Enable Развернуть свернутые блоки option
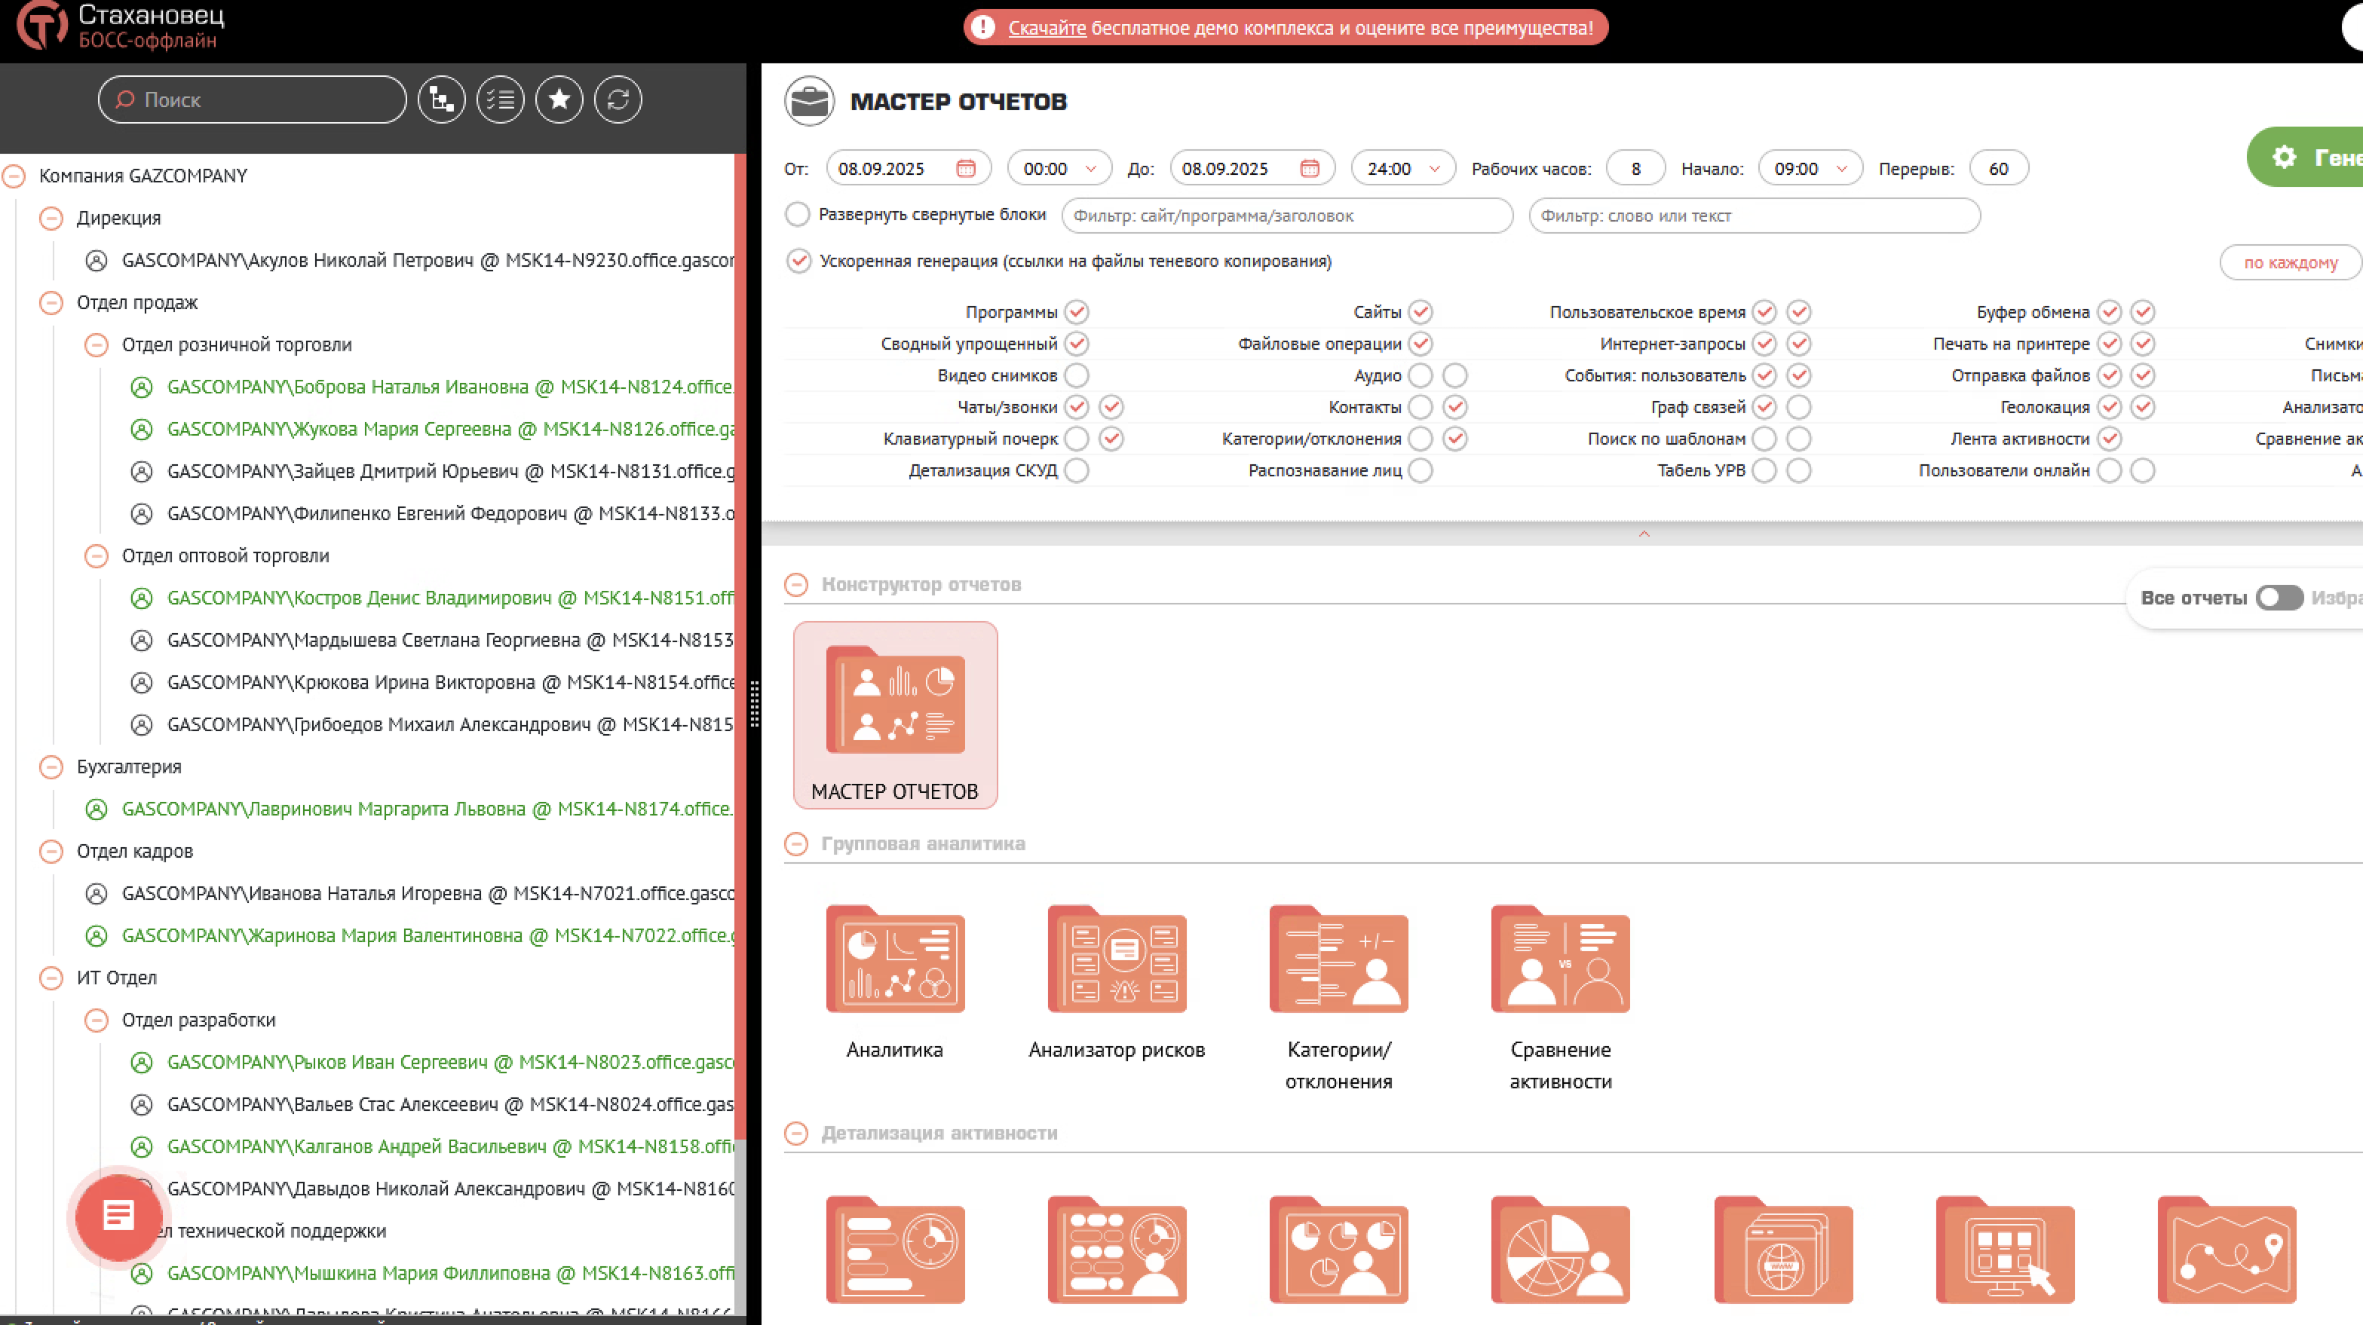 [798, 215]
